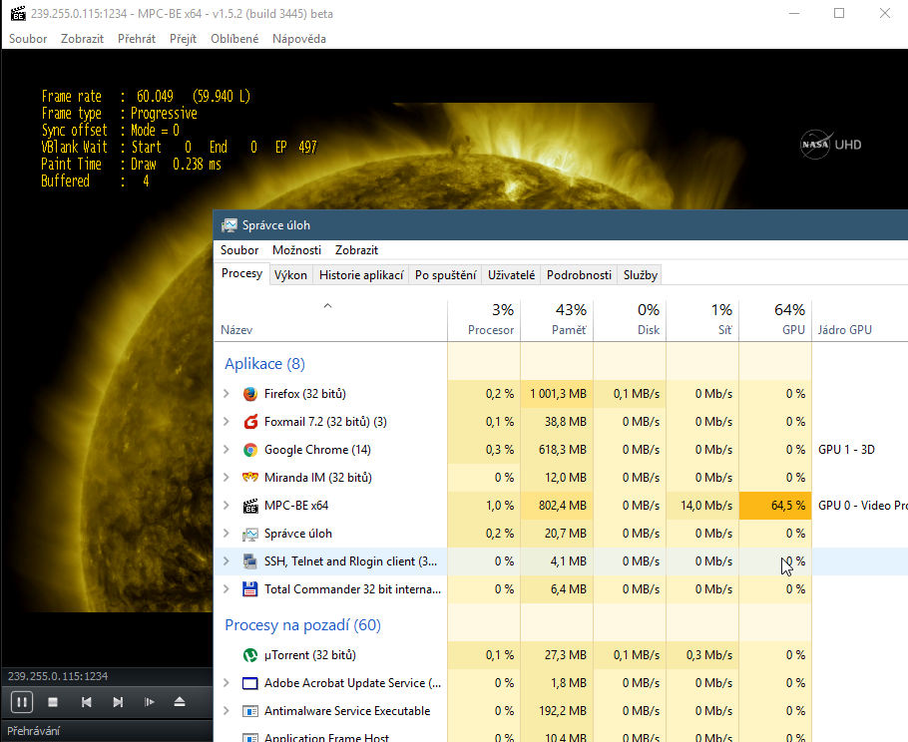Switch to the Výkon tab
The width and height of the screenshot is (908, 742).
pos(290,275)
